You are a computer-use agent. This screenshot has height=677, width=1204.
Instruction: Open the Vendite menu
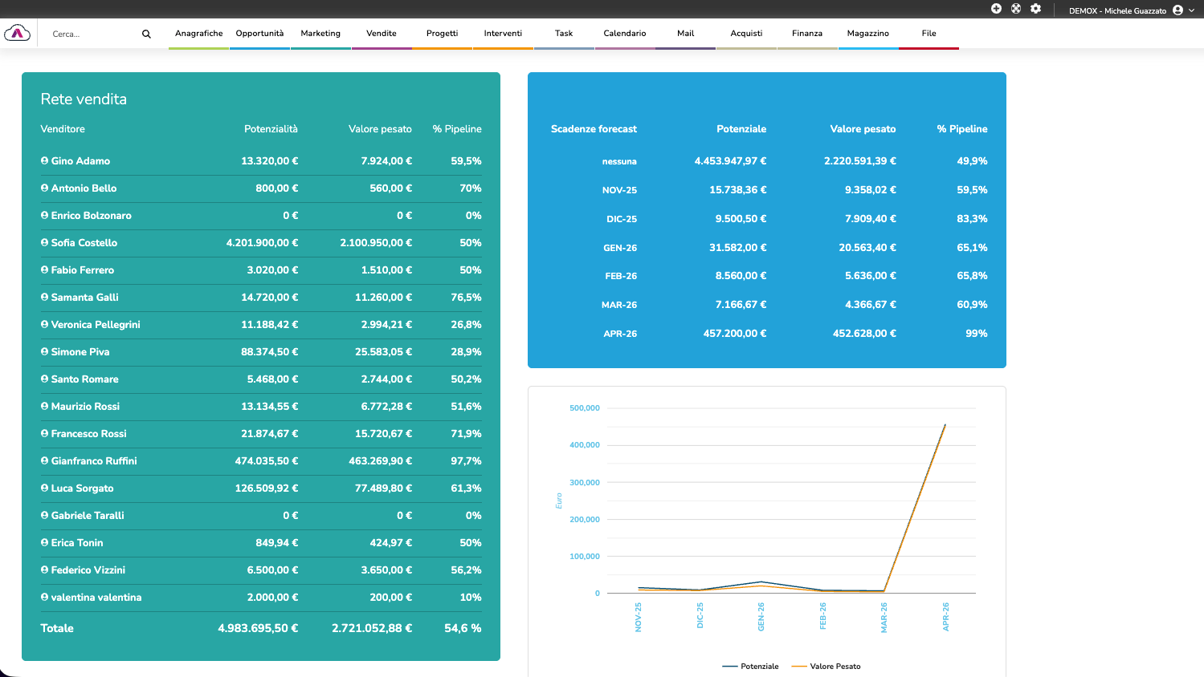pos(382,34)
